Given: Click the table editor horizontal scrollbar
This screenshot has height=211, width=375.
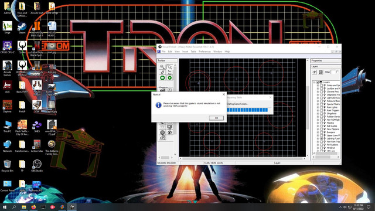Looking at the screenshot, I should pos(242,158).
